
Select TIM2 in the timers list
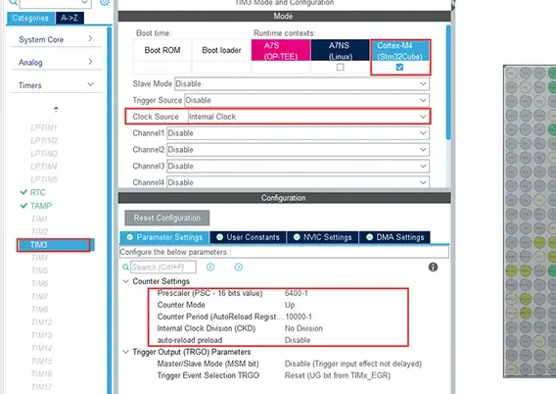39,231
